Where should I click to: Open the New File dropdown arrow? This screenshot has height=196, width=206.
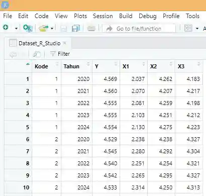(16, 28)
